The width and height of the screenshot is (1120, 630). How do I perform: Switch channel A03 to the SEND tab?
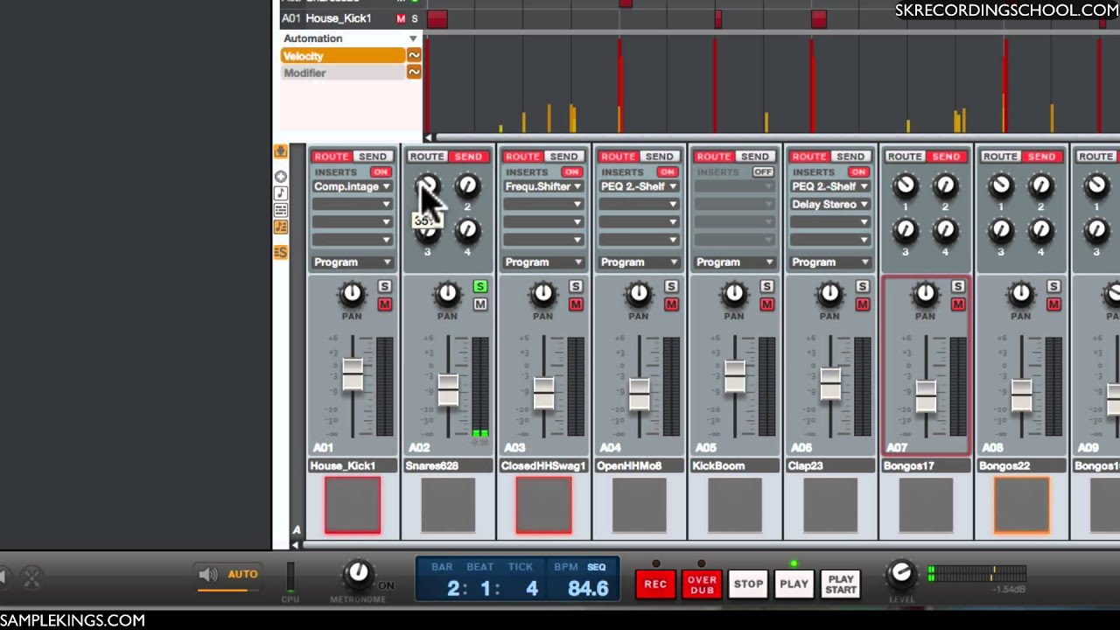tap(563, 157)
